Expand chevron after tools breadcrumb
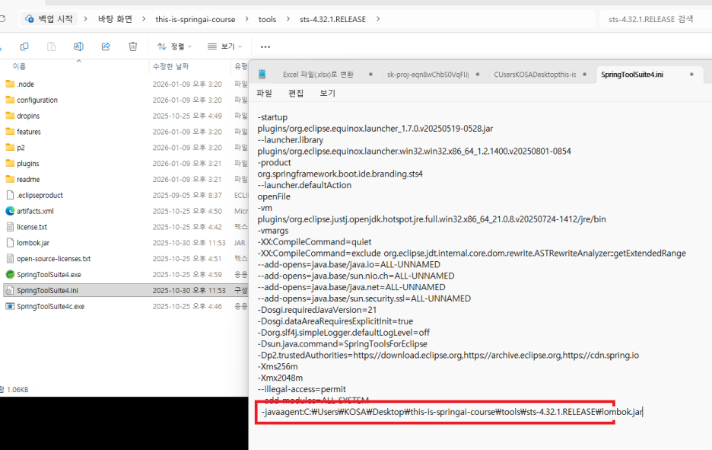The image size is (712, 450). coord(288,19)
